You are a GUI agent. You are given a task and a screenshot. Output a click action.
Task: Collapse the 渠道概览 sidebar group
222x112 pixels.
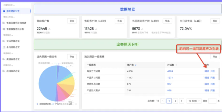click(12, 53)
